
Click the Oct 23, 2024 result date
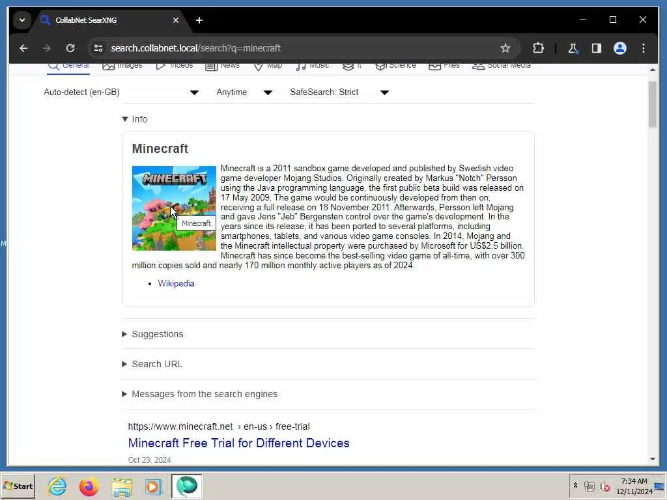pyautogui.click(x=149, y=460)
